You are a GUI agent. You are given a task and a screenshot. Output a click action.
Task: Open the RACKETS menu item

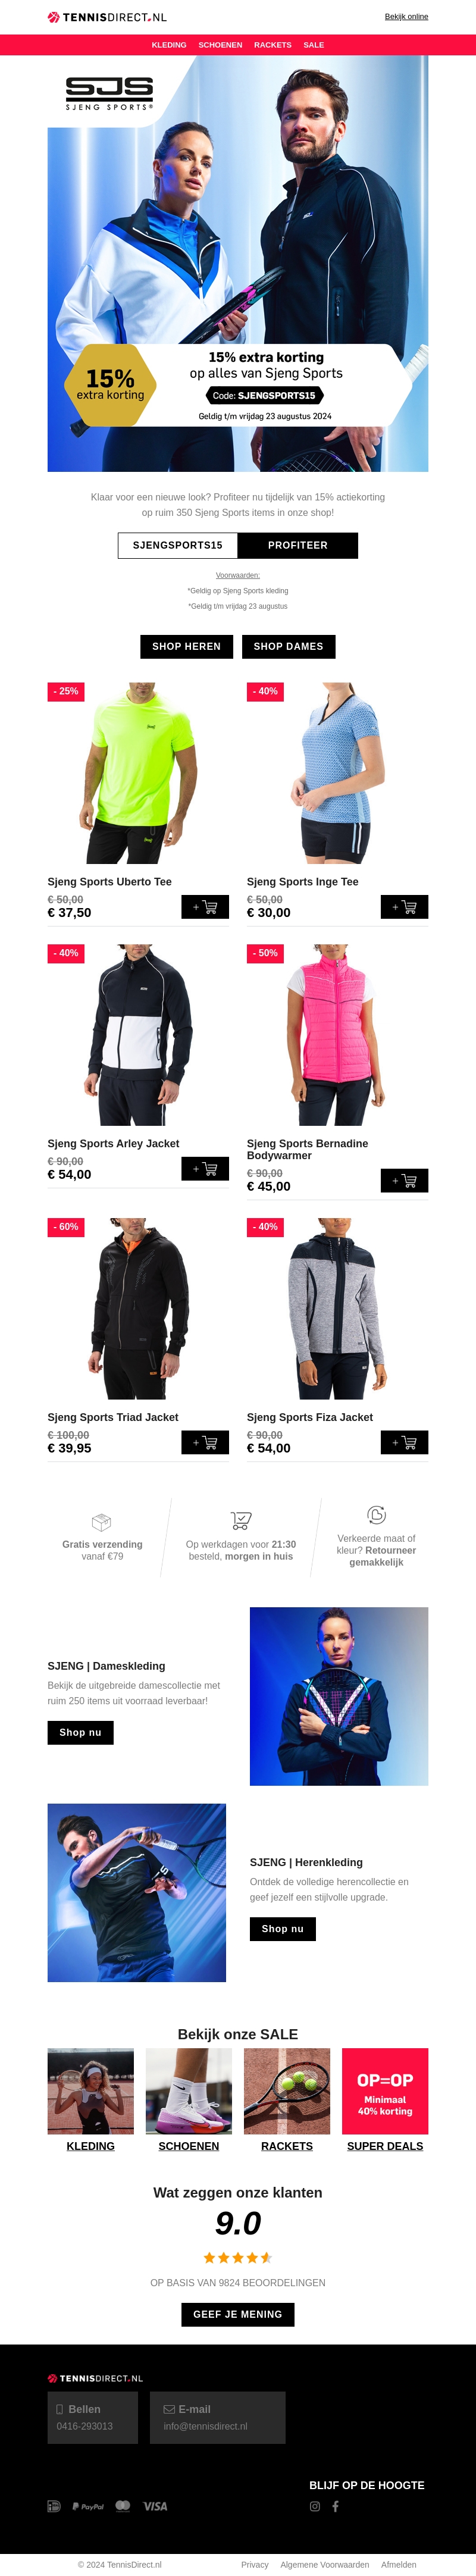pyautogui.click(x=273, y=45)
